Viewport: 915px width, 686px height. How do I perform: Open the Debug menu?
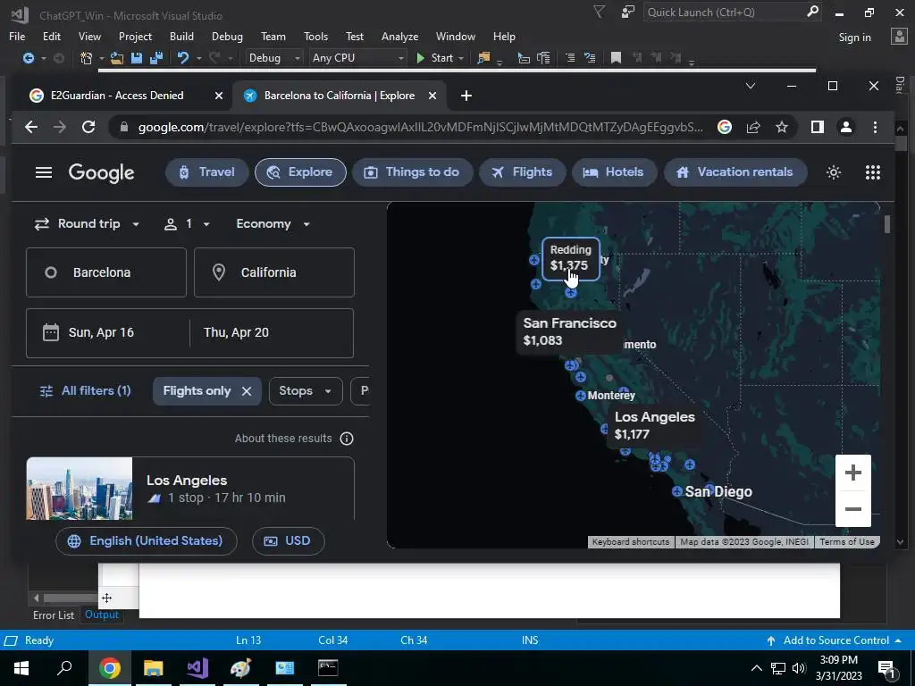[x=227, y=36]
